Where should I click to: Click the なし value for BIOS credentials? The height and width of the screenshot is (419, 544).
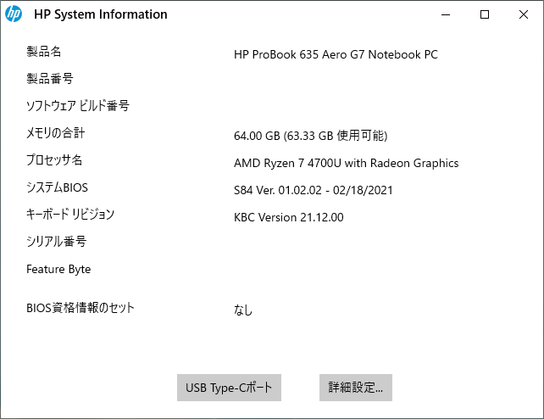(x=243, y=310)
